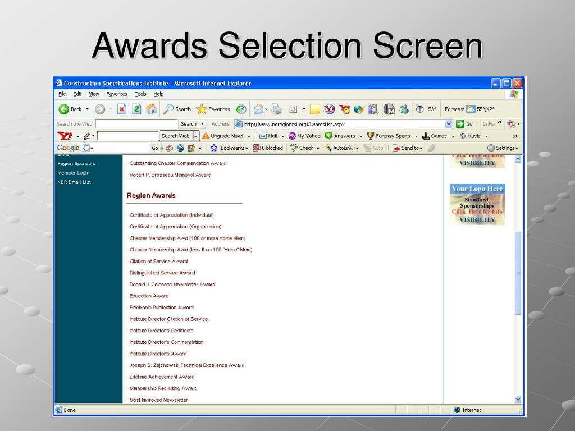The width and height of the screenshot is (575, 431).
Task: Click the Stop loading icon
Action: (x=122, y=109)
